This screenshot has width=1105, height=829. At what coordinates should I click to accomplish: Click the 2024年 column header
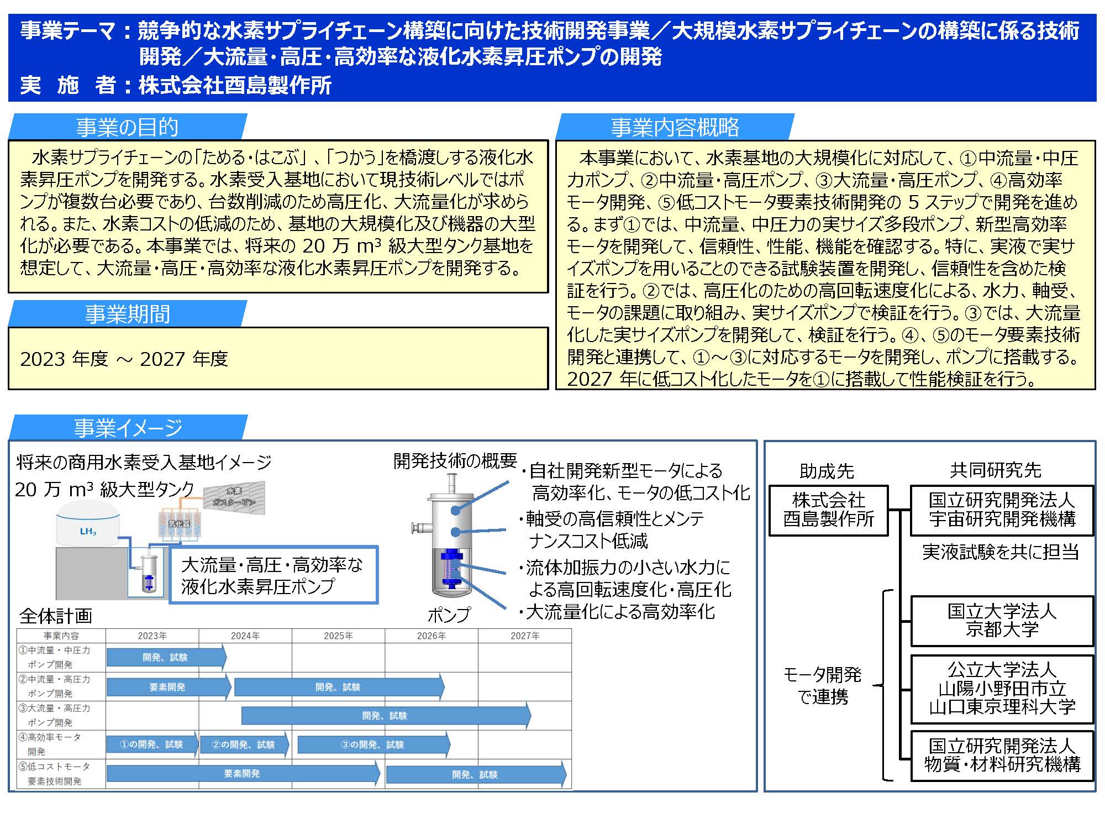point(245,636)
